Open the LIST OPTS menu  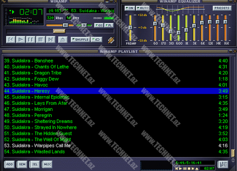click(x=223, y=164)
